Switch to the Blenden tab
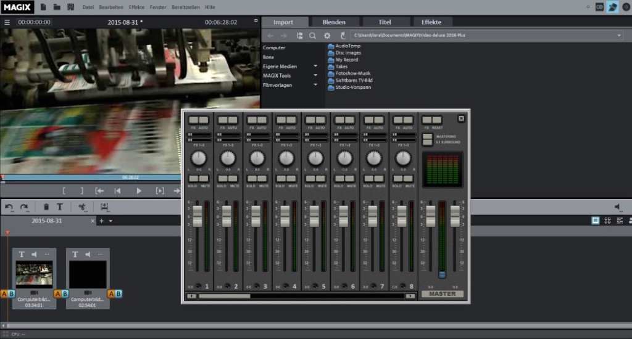This screenshot has height=339, width=632. click(334, 22)
